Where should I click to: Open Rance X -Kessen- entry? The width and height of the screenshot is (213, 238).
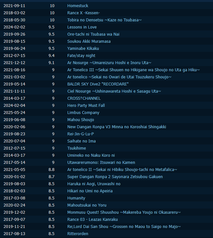pyautogui.click(x=83, y=13)
